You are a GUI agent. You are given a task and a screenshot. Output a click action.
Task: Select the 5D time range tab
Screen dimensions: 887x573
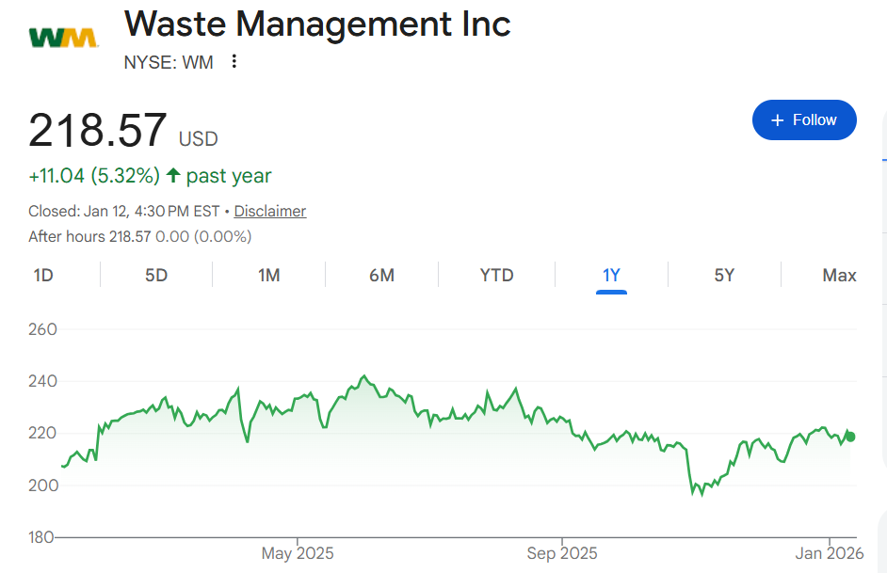156,276
